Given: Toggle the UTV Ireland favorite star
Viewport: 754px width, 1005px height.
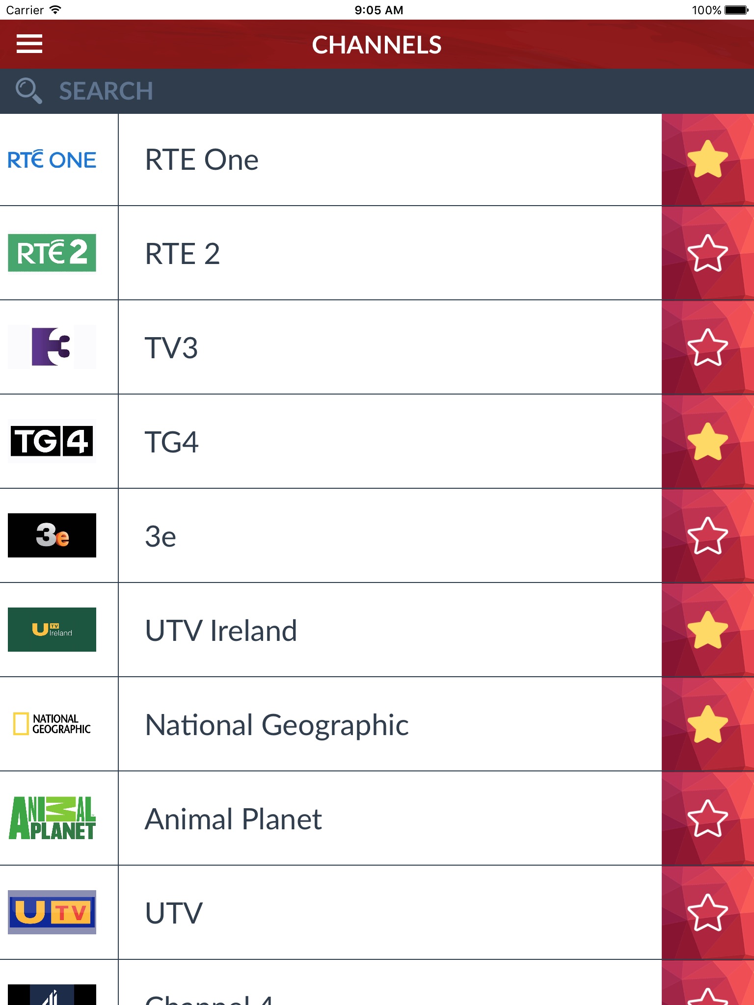Looking at the screenshot, I should click(707, 630).
